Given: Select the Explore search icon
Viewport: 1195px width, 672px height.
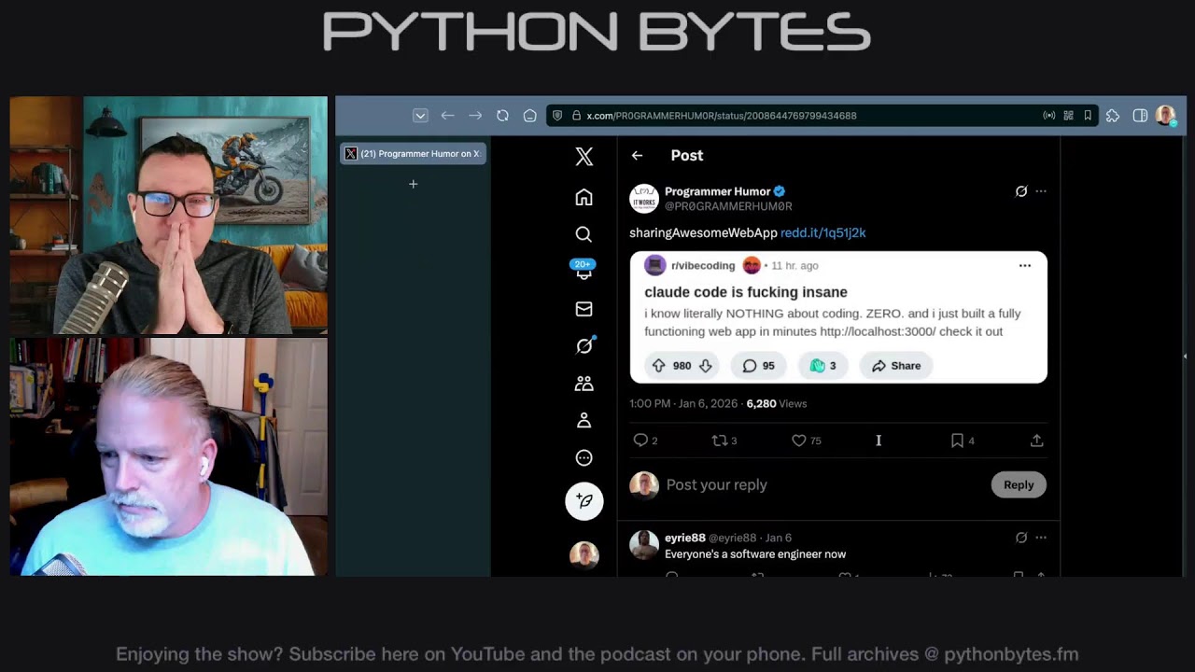Looking at the screenshot, I should (583, 234).
